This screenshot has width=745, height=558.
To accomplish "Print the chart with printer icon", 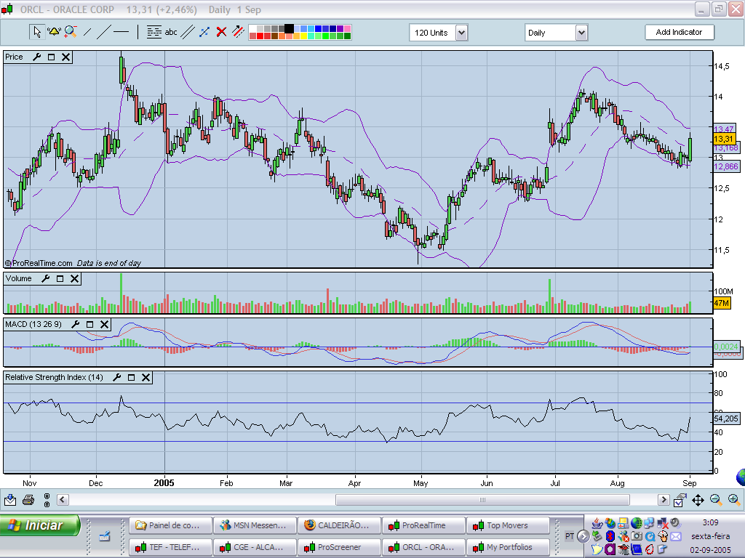I will [28, 500].
